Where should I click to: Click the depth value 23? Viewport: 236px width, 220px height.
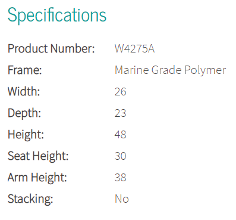click(120, 113)
